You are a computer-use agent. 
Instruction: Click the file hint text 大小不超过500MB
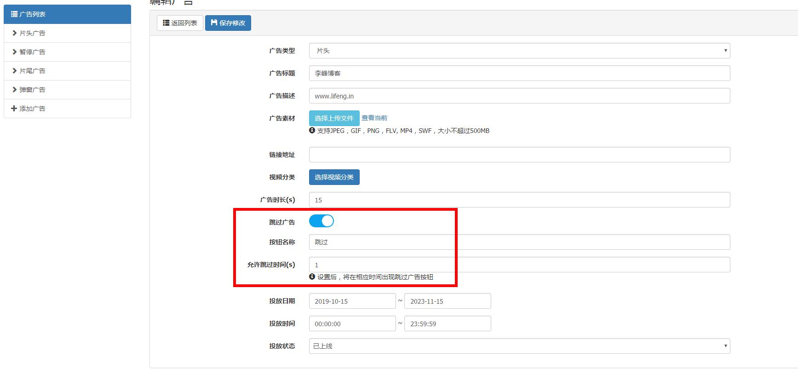coord(464,131)
